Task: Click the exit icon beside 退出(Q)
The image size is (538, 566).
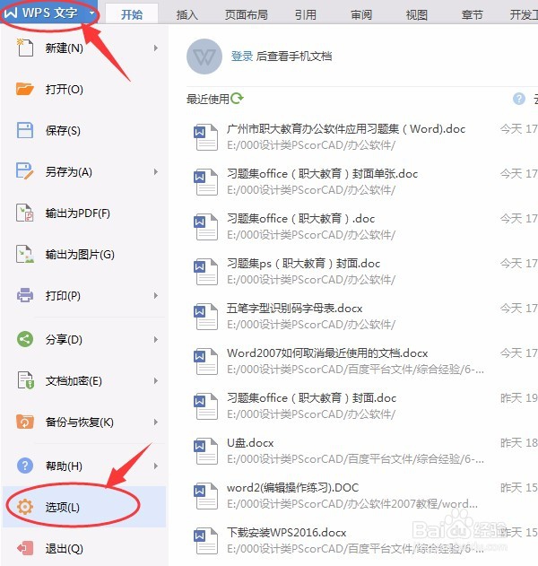Action: 25,548
